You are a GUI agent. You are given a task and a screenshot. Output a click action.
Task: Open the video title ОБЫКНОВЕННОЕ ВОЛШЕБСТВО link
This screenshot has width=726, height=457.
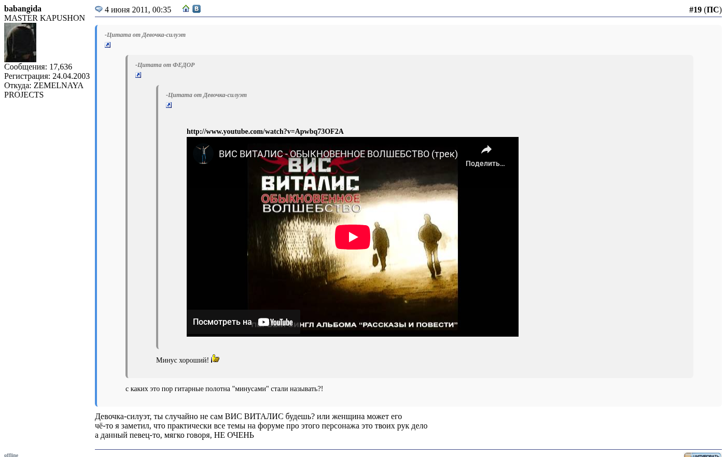[338, 154]
